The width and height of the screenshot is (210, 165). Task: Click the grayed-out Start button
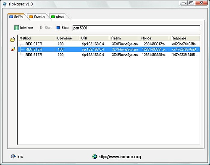click(46, 28)
